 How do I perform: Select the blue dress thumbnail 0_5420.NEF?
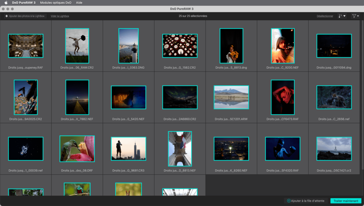128,97
